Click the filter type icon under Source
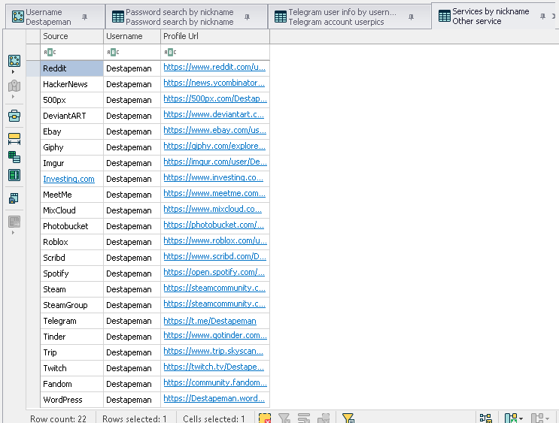This screenshot has width=559, height=423. tap(50, 53)
